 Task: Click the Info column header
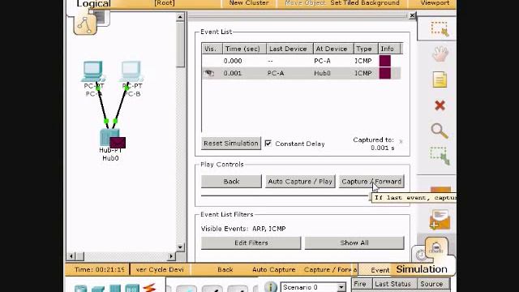[x=389, y=49]
